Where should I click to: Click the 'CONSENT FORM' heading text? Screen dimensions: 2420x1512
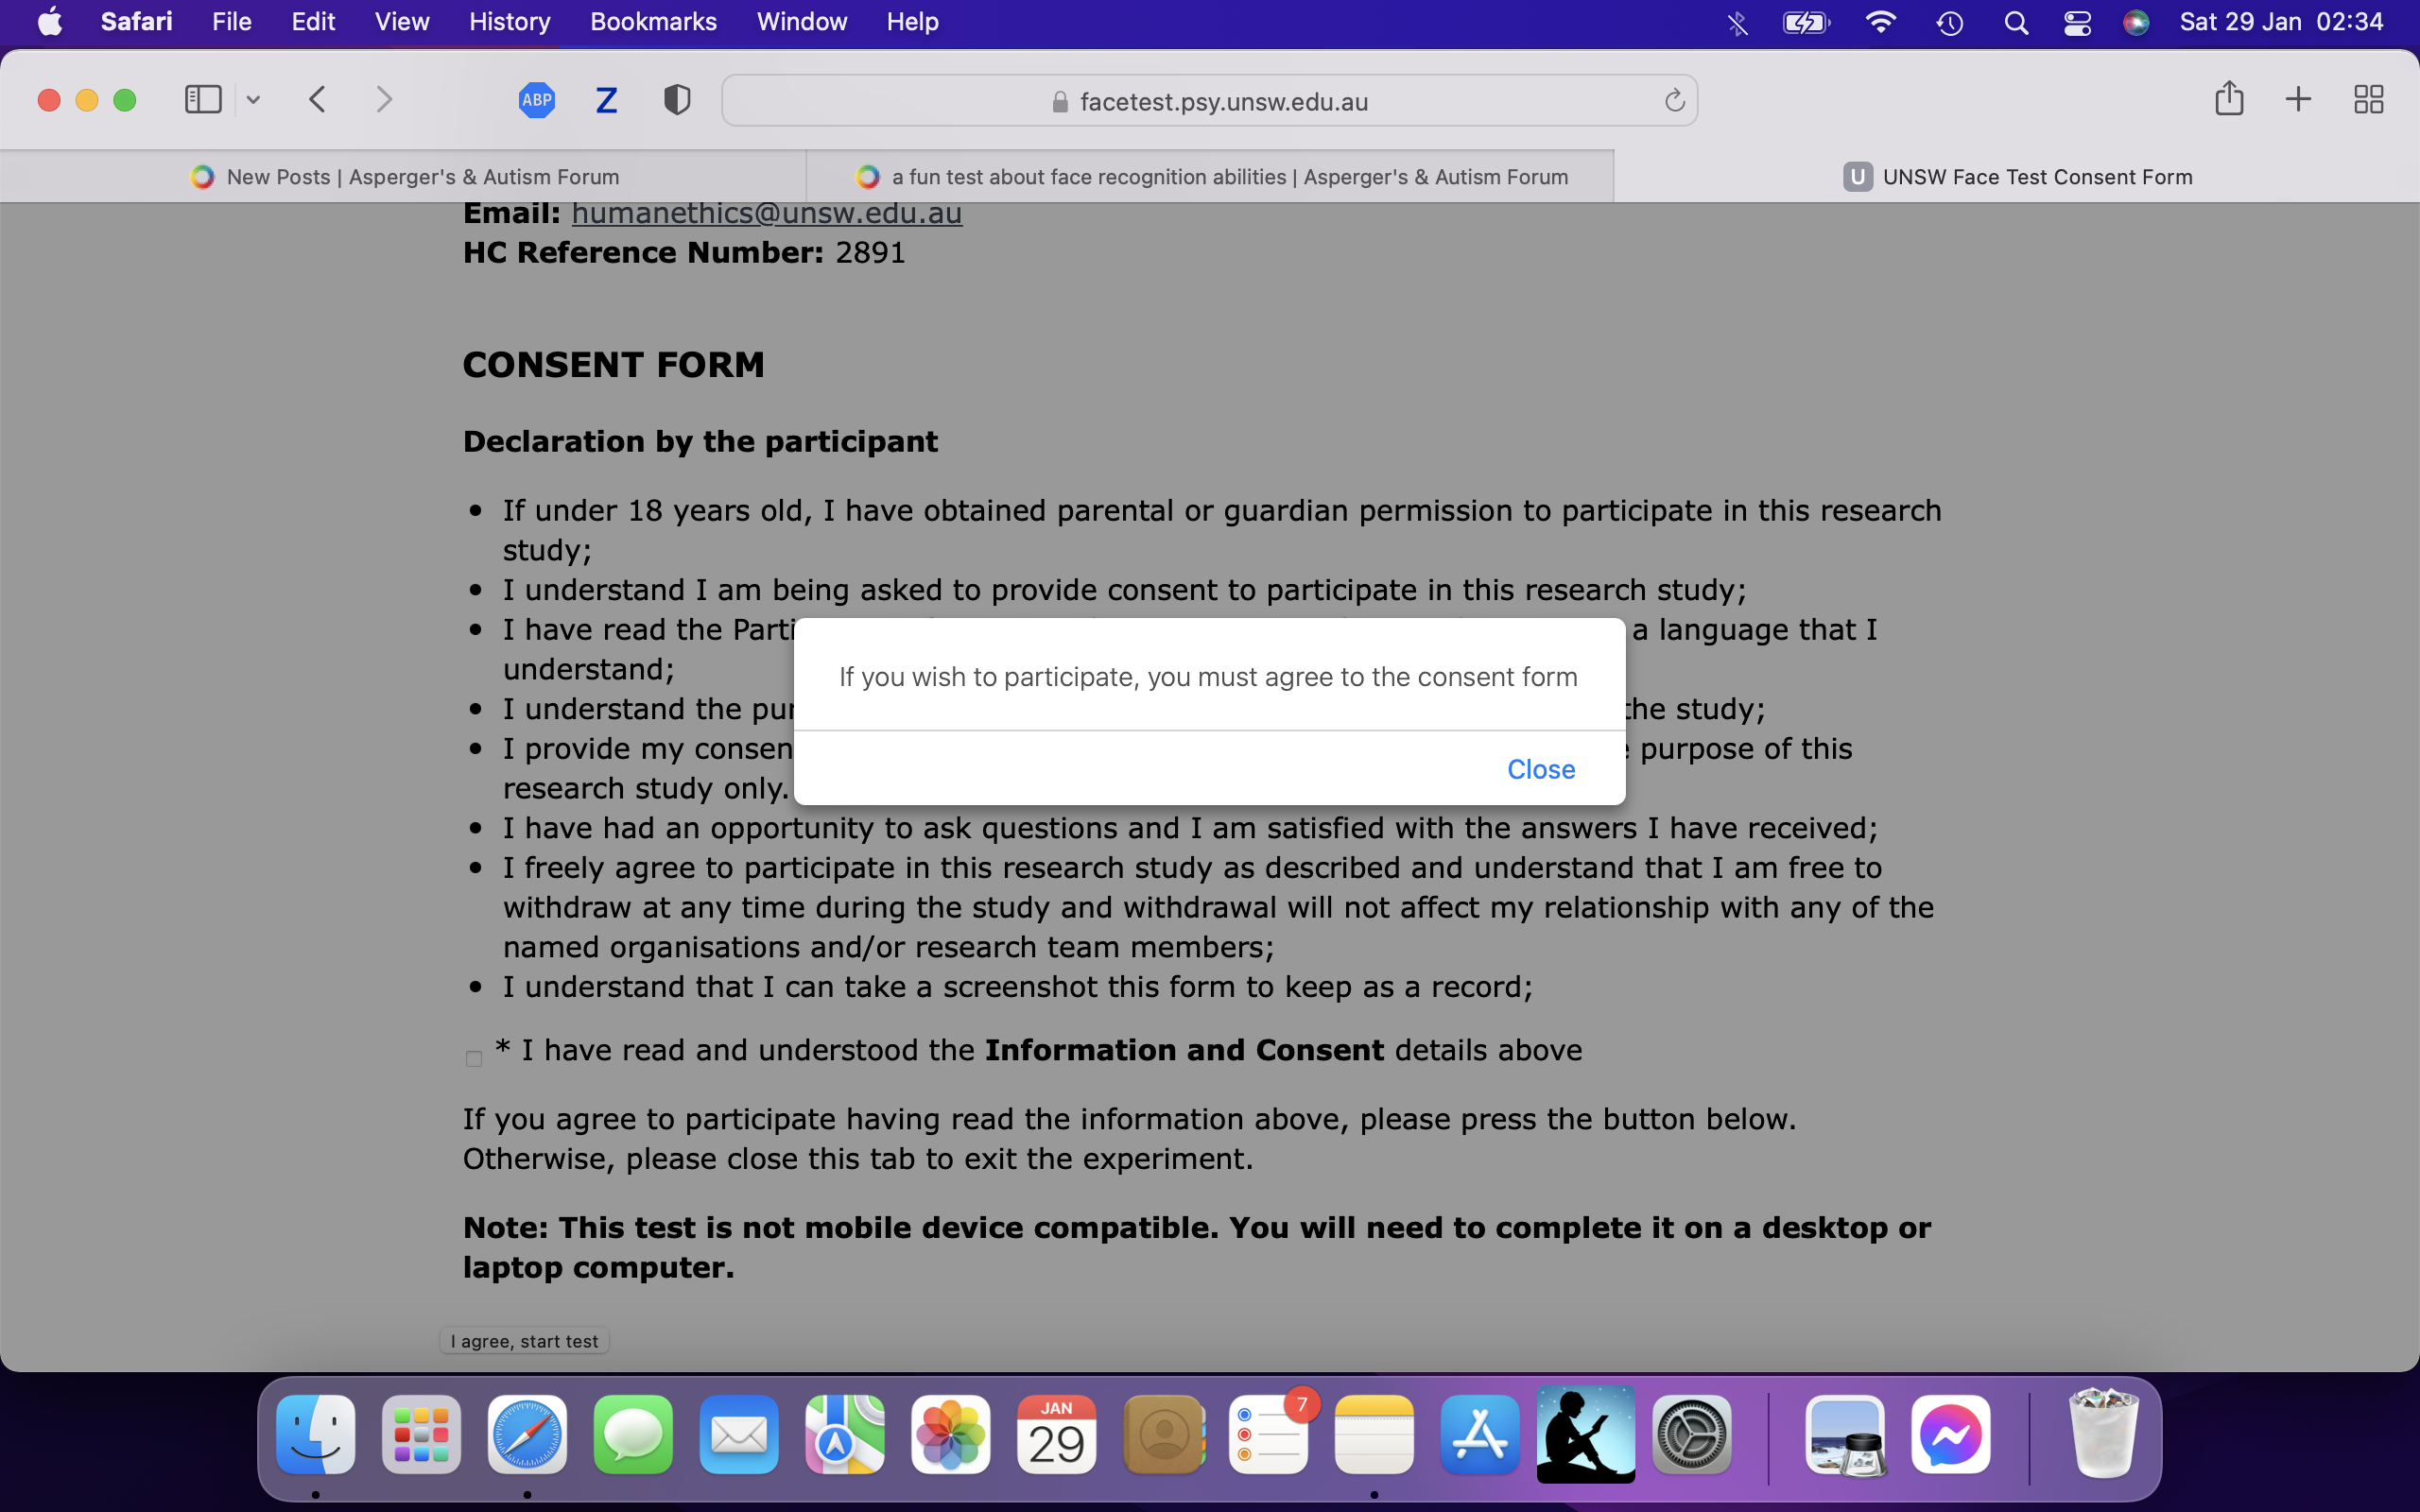[613, 365]
